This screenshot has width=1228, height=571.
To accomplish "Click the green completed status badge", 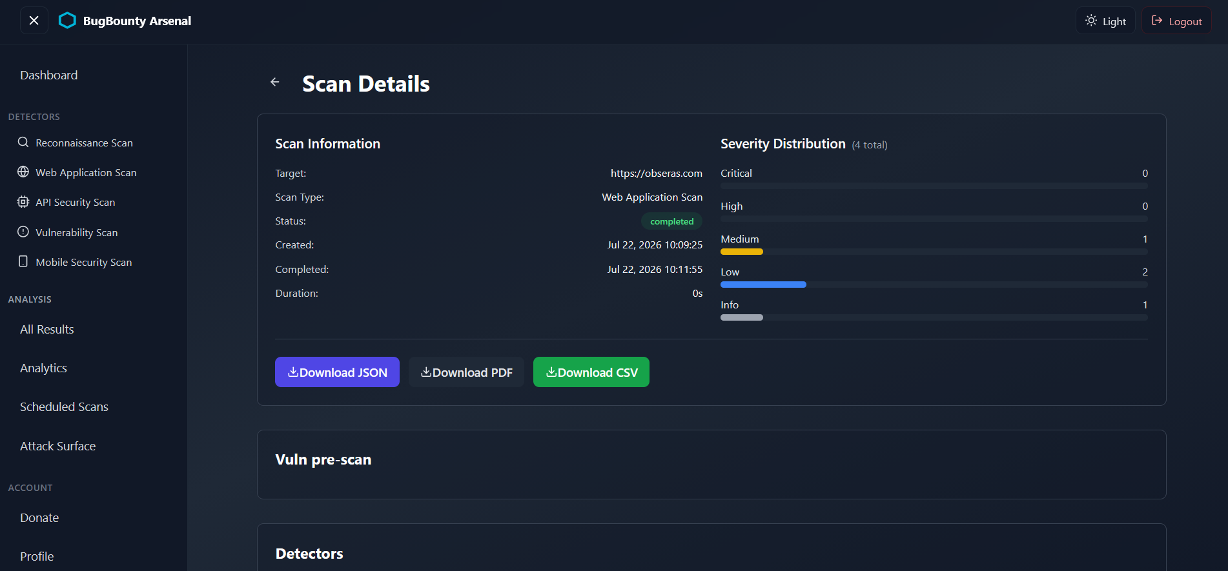I will point(671,221).
